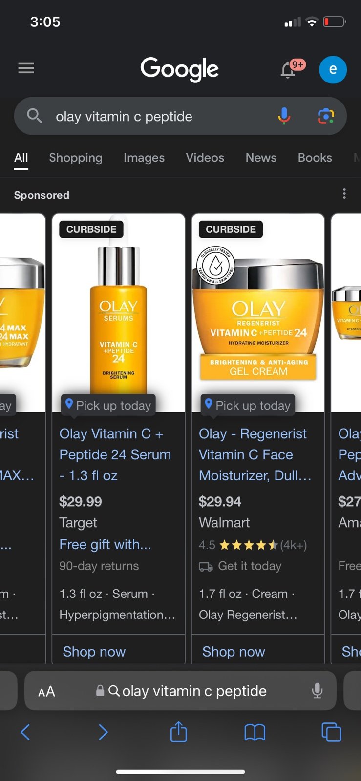
Task: Open the blue account avatar 'e'
Action: 333,69
